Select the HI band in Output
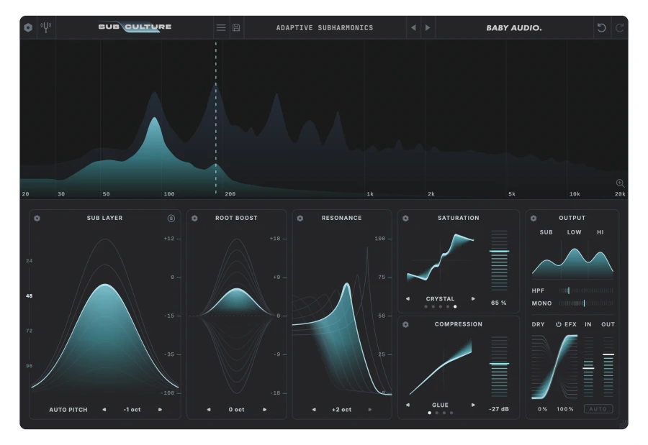This screenshot has width=648, height=445. tap(600, 232)
